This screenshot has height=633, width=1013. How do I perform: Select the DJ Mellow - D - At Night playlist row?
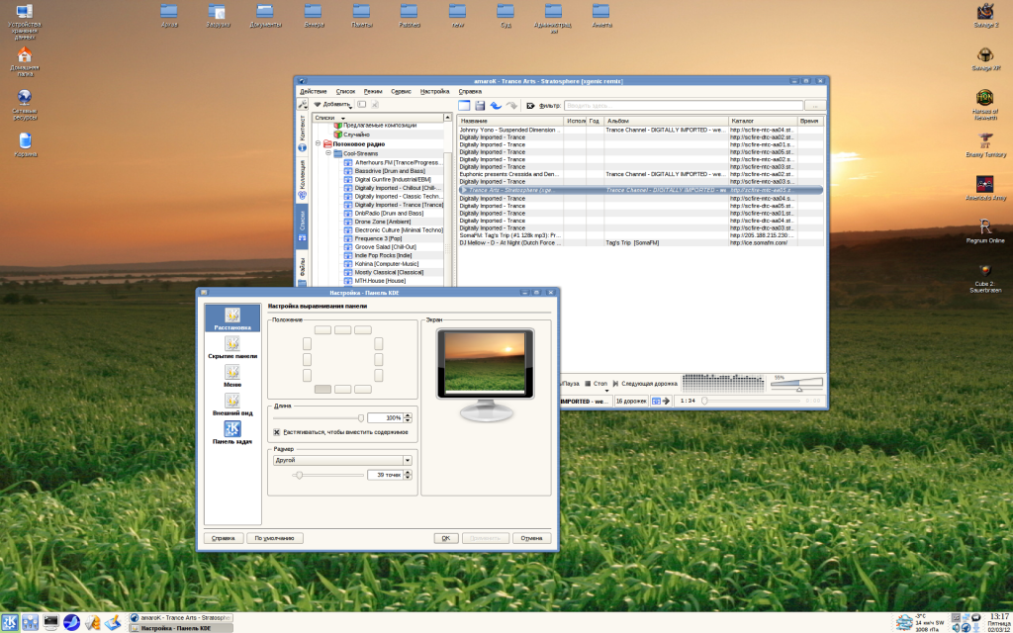[x=640, y=243]
